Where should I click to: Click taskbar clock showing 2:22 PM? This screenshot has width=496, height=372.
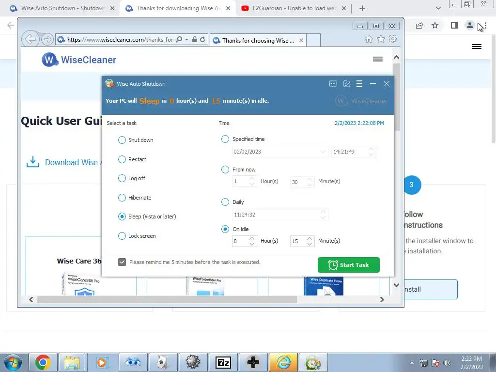(x=471, y=363)
